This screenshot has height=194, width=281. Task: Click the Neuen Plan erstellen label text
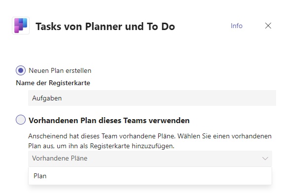(x=60, y=70)
